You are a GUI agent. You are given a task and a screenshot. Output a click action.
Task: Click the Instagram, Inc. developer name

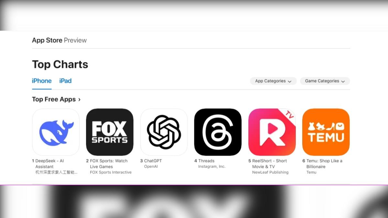(x=212, y=167)
